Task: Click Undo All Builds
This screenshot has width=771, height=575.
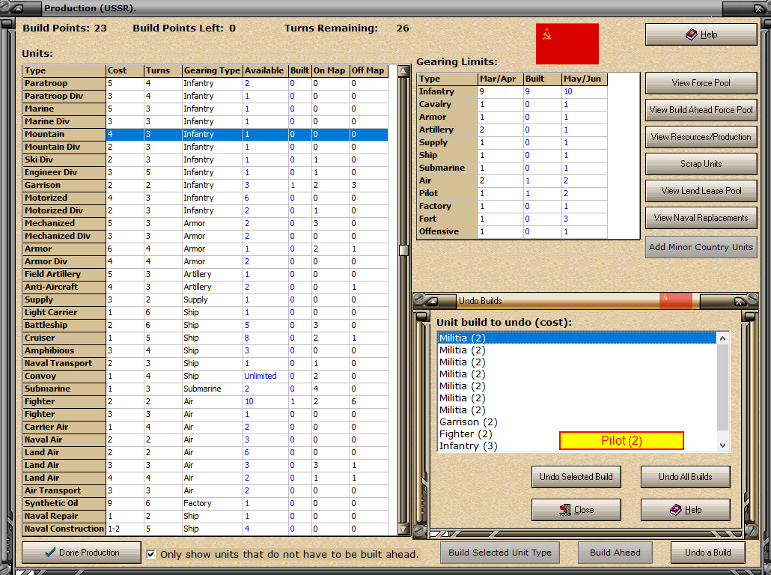Action: click(x=685, y=477)
